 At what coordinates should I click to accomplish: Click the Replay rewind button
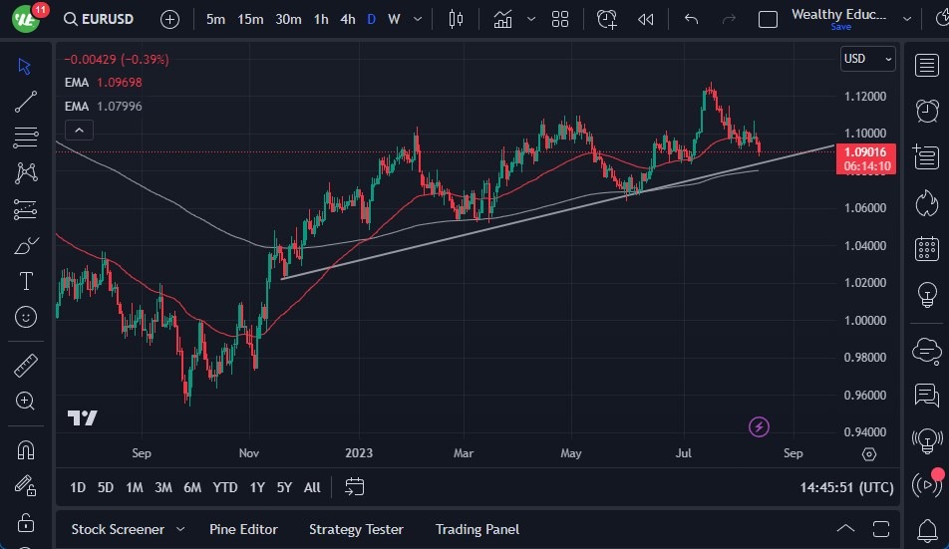pyautogui.click(x=646, y=19)
